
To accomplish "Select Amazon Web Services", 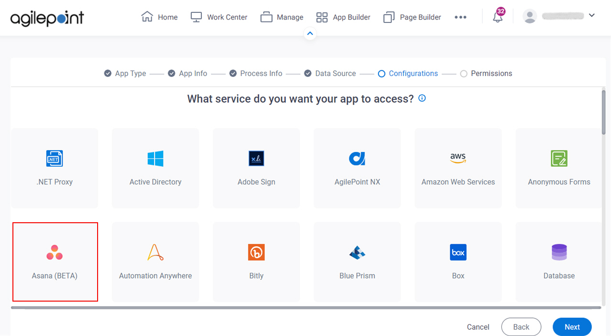I will pyautogui.click(x=458, y=168).
